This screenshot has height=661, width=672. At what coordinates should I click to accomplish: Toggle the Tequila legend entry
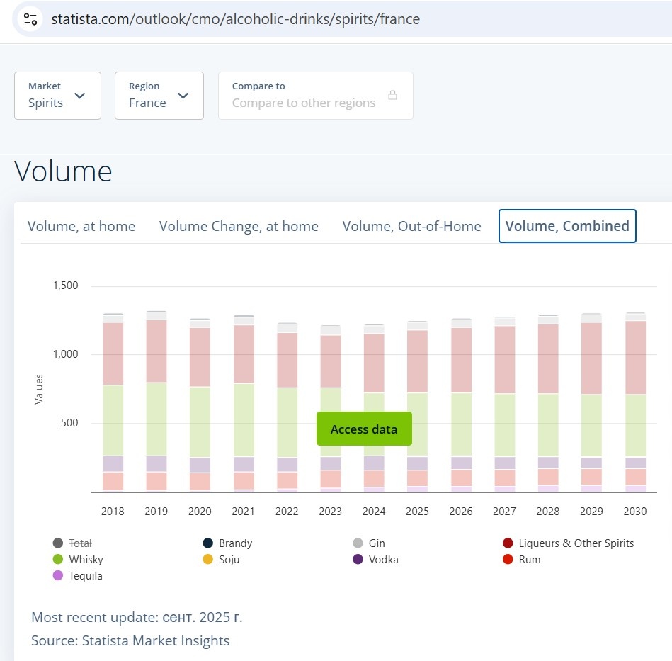click(x=78, y=576)
